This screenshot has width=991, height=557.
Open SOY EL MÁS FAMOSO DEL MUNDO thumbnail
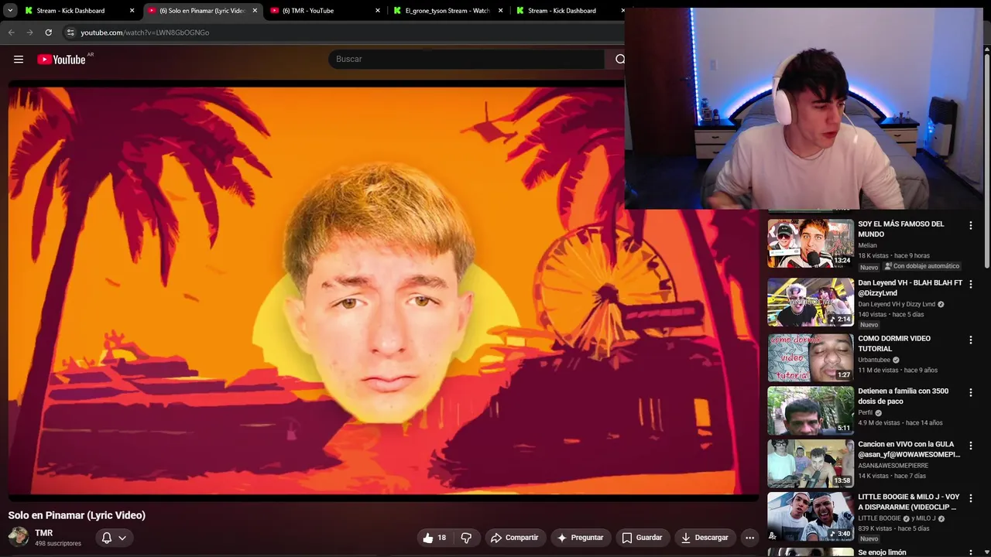pyautogui.click(x=811, y=243)
